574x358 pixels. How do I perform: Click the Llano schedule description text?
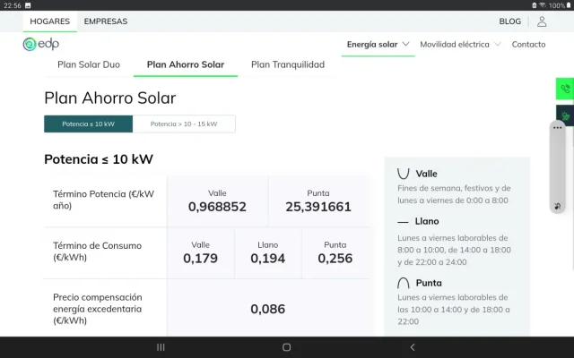tap(454, 250)
